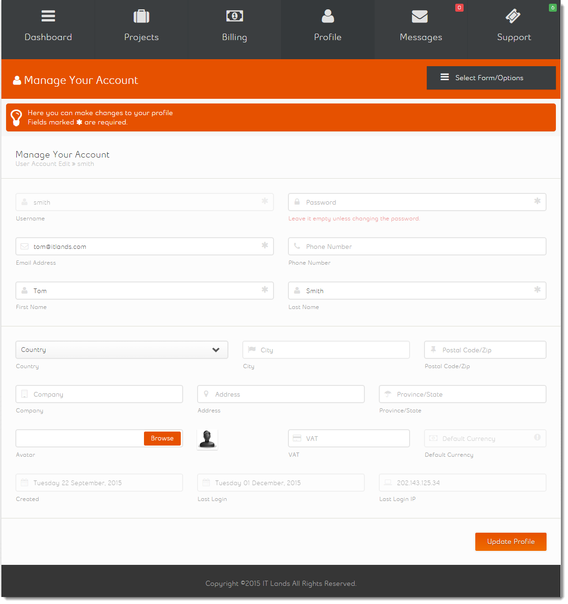Screen dimensions: 568x604
Task: Click the laptop icon in Last Login IP field
Action: tap(388, 482)
